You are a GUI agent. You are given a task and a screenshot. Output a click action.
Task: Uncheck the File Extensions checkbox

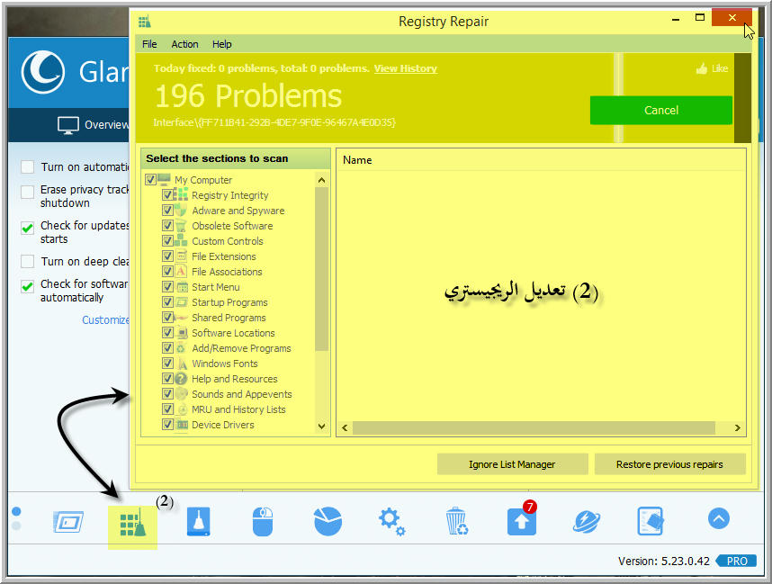(167, 256)
